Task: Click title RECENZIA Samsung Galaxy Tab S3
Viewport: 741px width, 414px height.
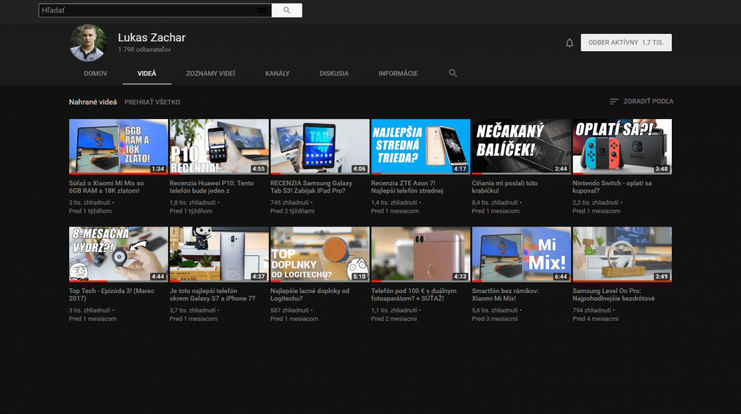Action: [311, 187]
